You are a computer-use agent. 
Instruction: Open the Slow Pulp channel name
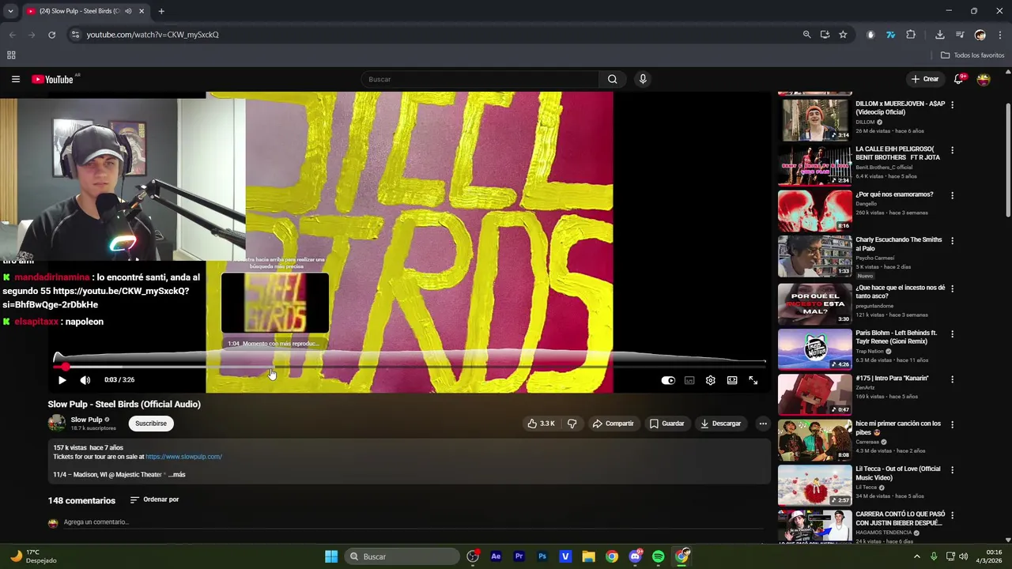(86, 420)
